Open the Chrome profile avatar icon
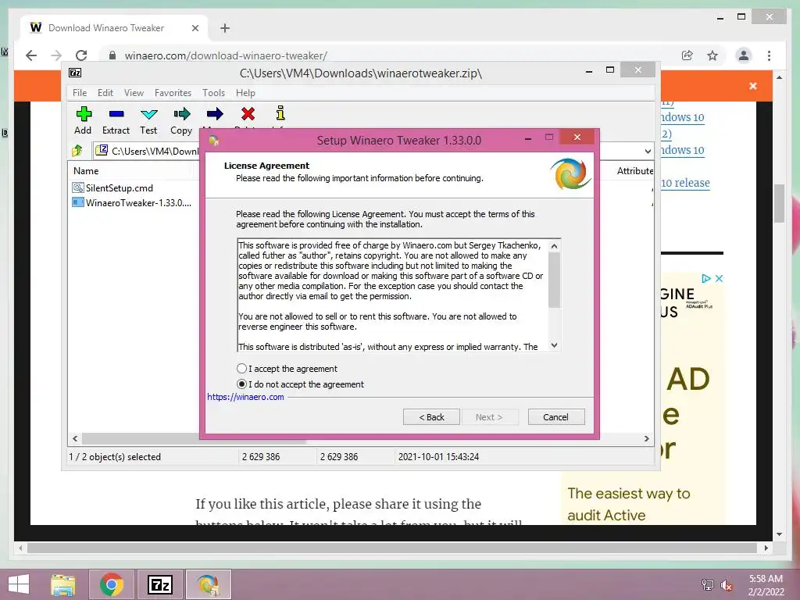This screenshot has height=600, width=800. pos(744,55)
